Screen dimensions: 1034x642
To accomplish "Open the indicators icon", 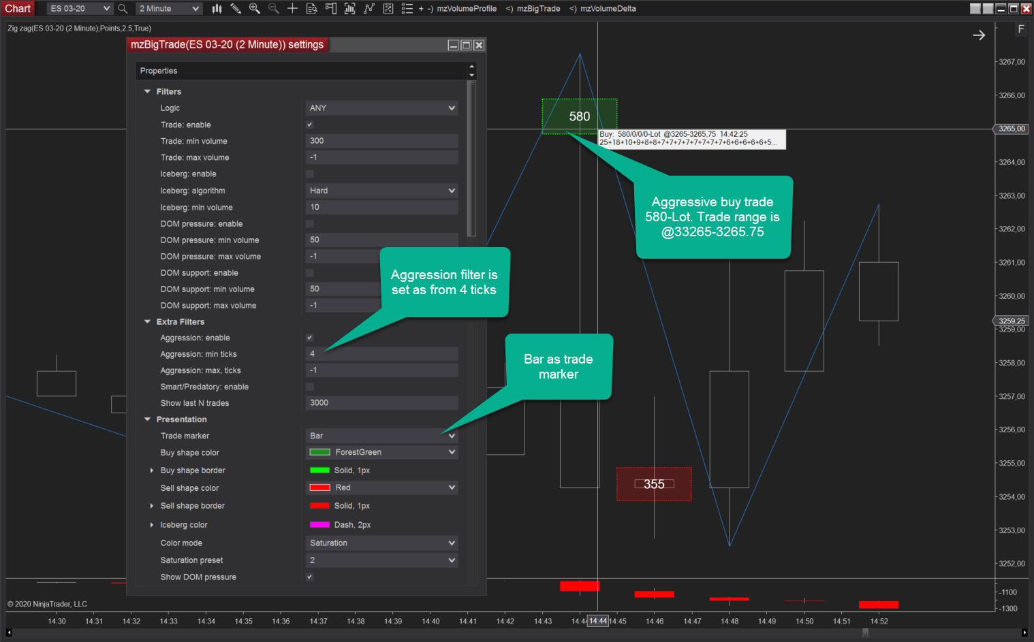I will coord(369,9).
